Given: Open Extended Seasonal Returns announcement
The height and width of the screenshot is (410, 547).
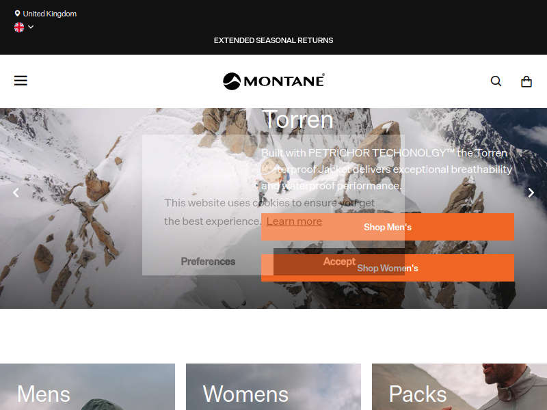Looking at the screenshot, I should (x=273, y=40).
